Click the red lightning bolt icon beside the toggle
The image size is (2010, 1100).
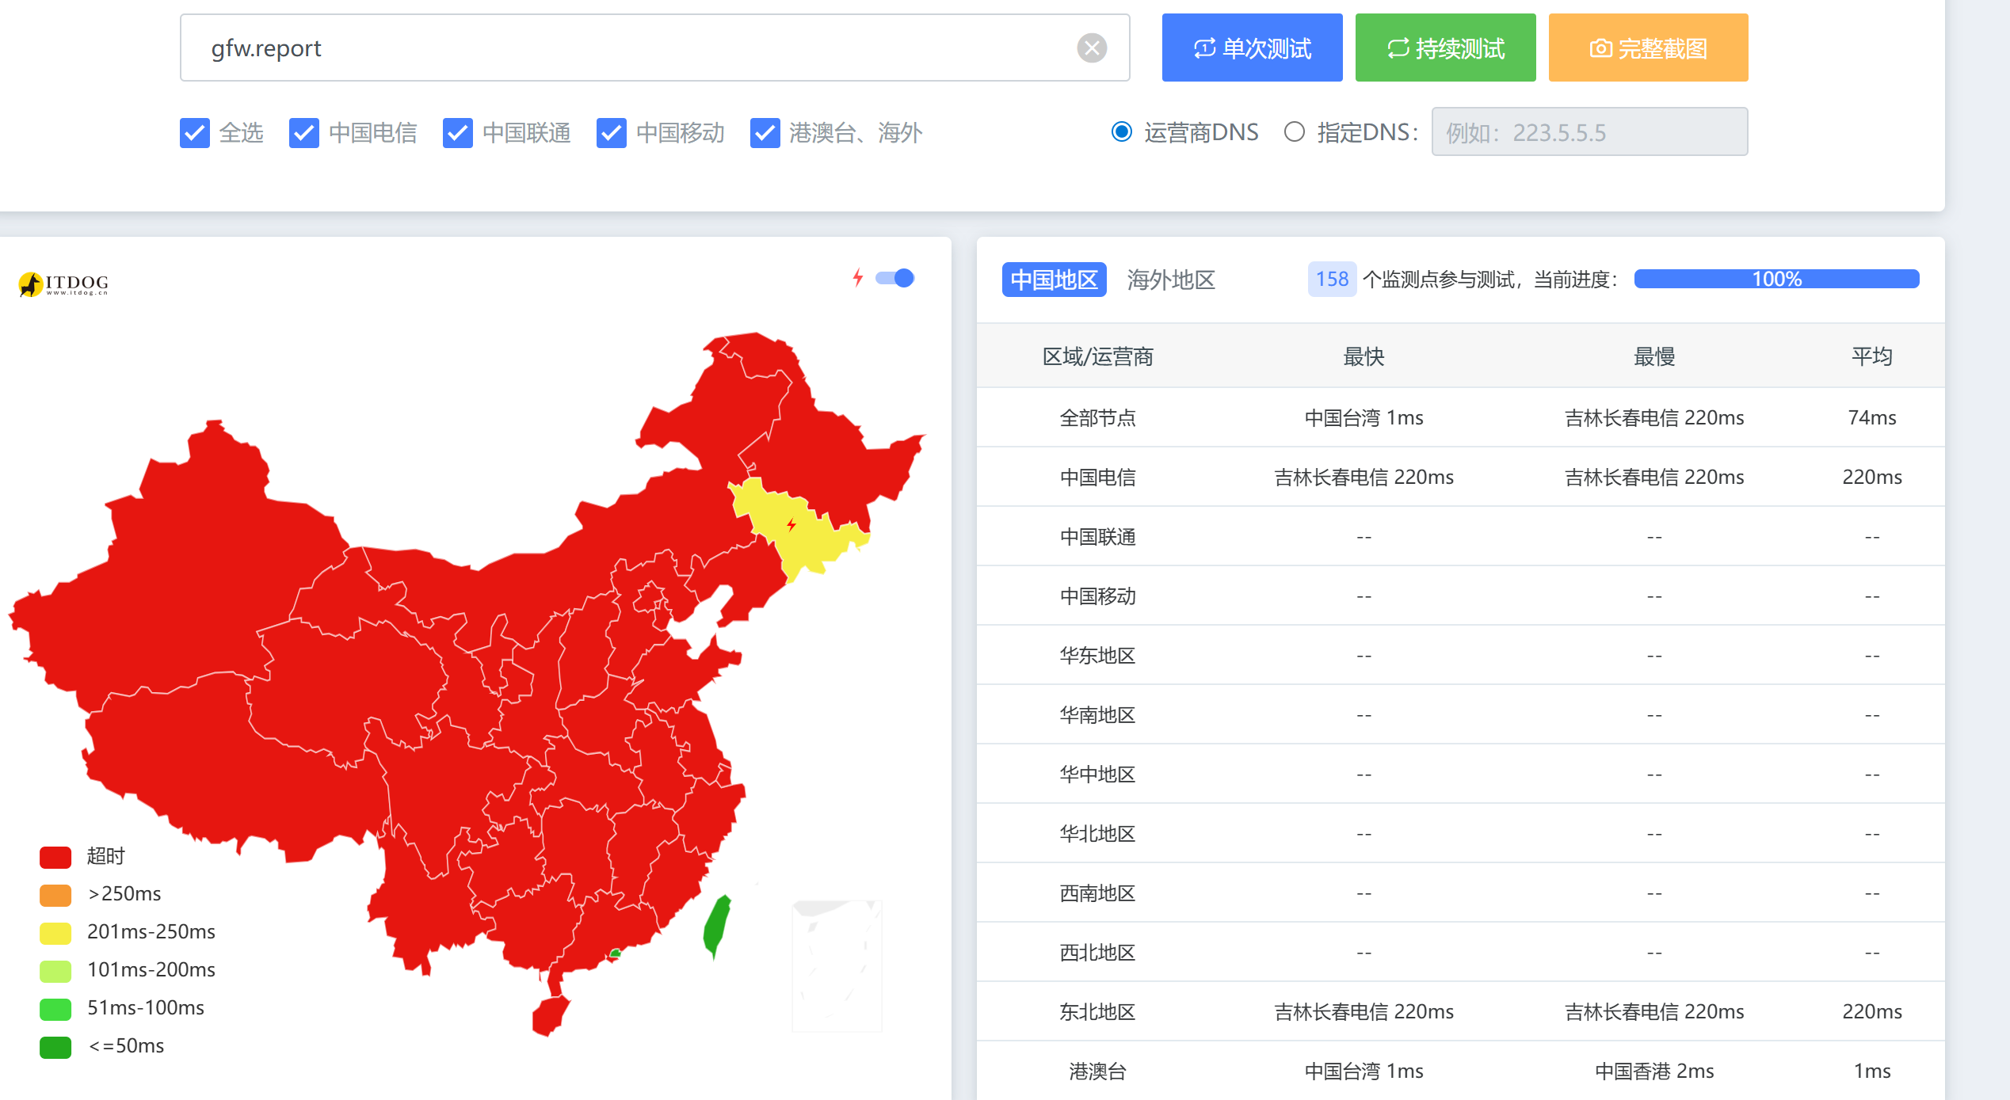click(x=857, y=278)
